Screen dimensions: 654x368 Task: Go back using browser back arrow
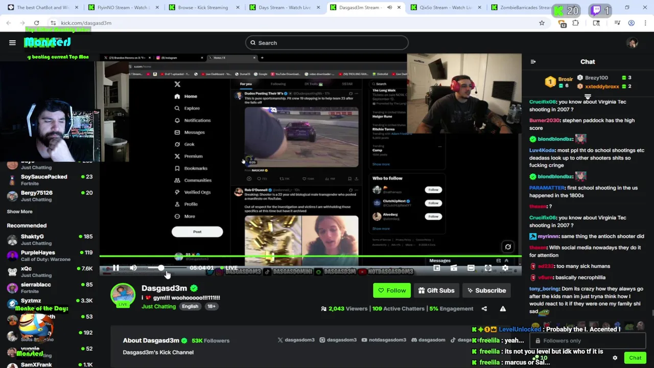(x=9, y=23)
